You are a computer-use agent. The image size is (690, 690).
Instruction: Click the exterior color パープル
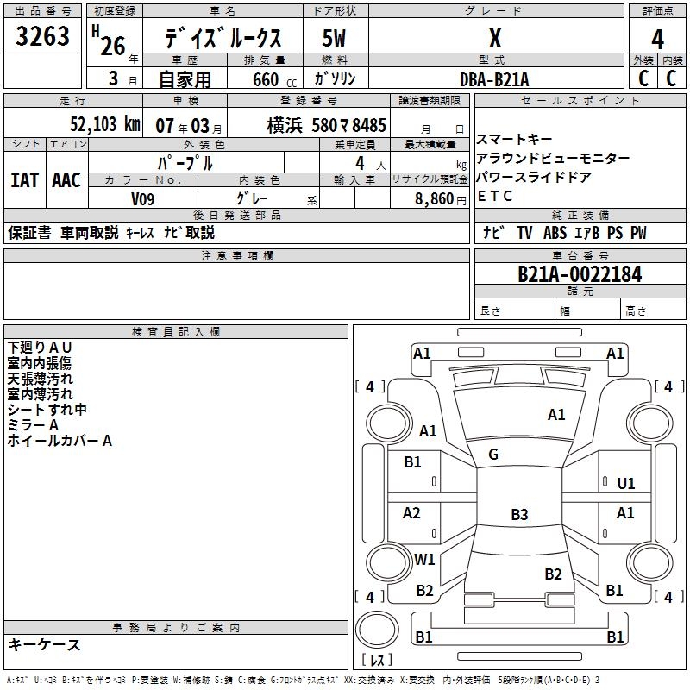point(185,163)
